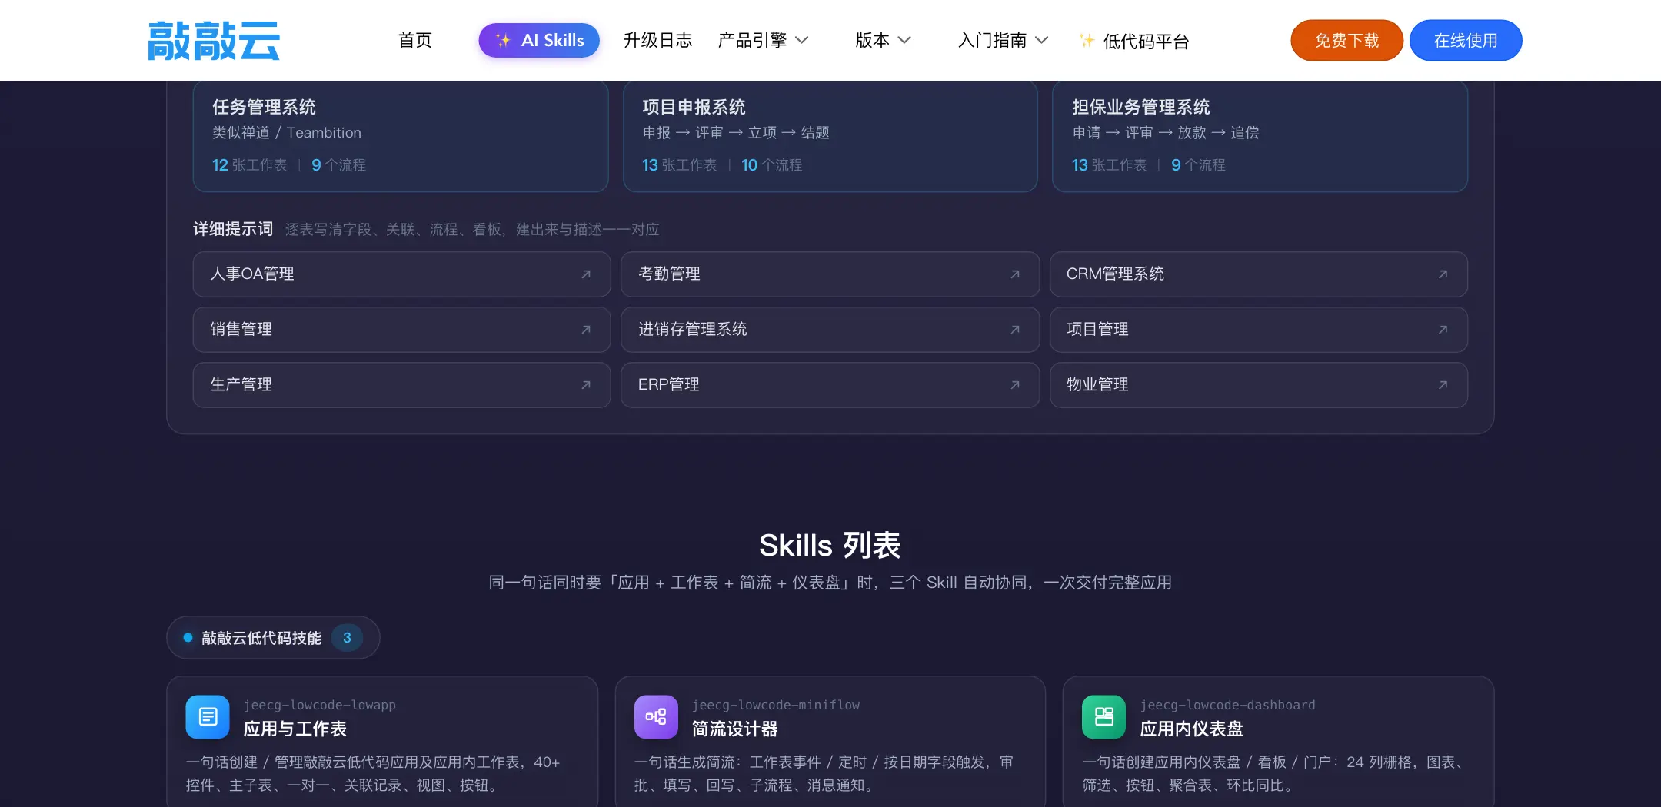Click the arrow icon on 人事OA管理
1661x807 pixels.
click(x=586, y=274)
